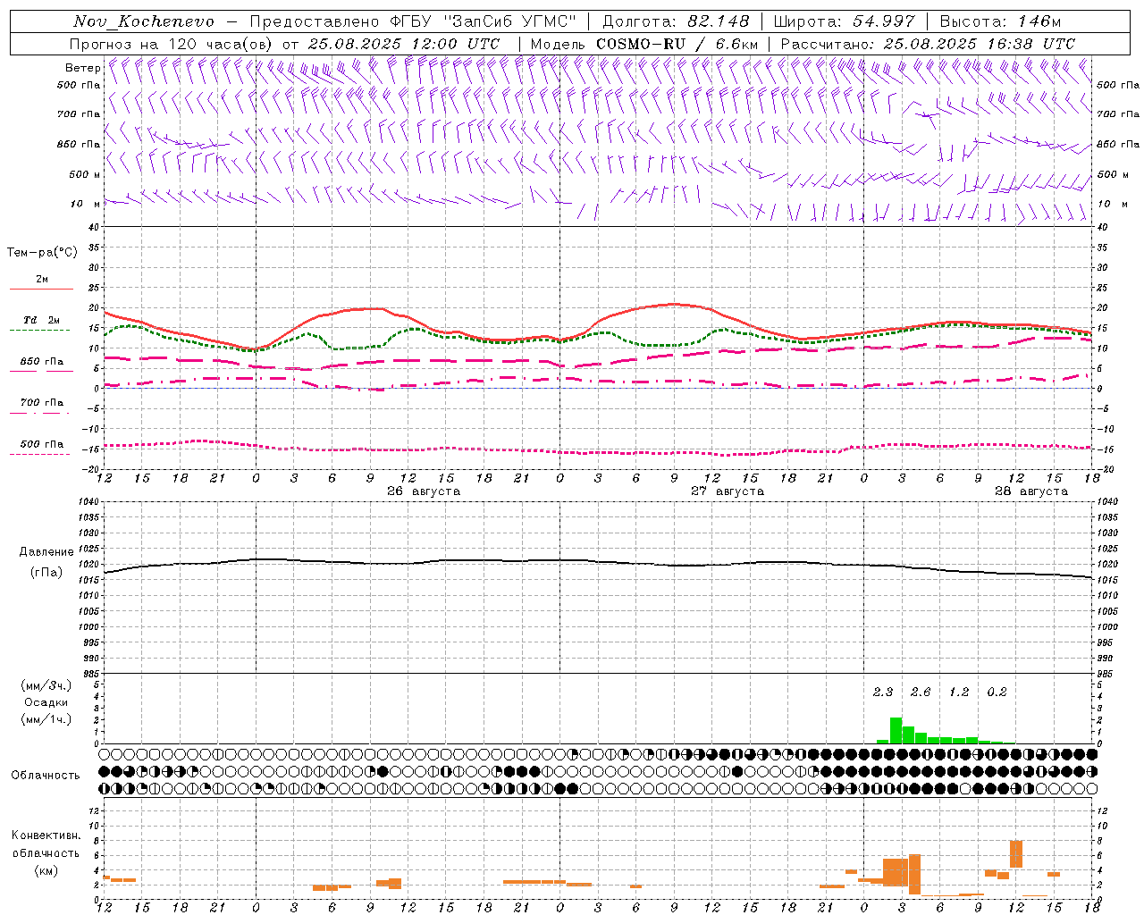Click the tallest green precipitation bar

896,730
